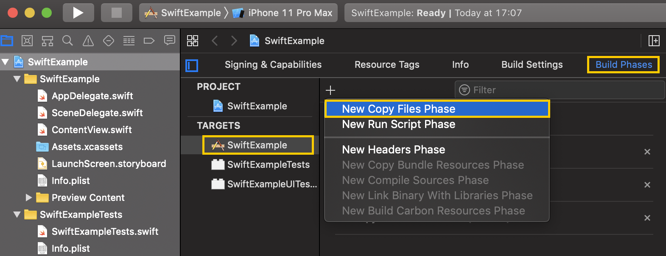
Task: Toggle the targets list sidebar icon
Action: click(x=192, y=65)
